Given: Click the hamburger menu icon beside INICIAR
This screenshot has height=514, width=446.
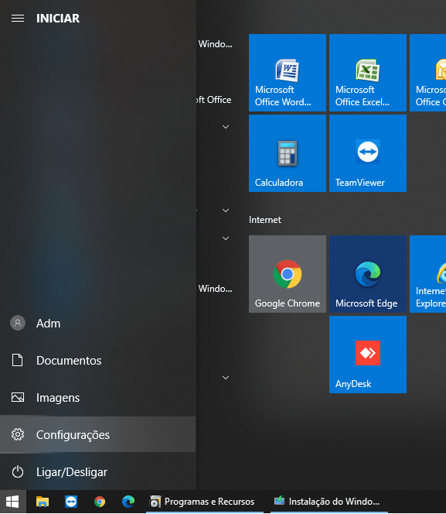Looking at the screenshot, I should [18, 19].
